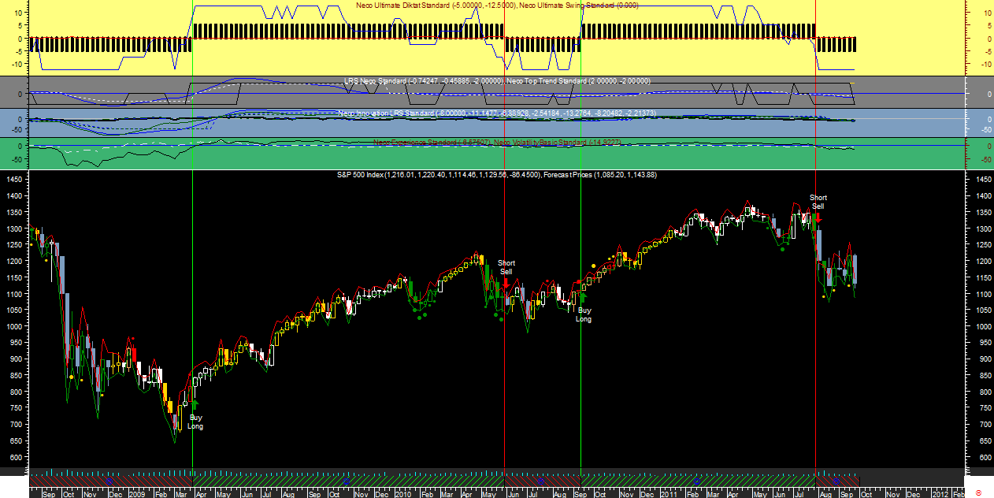Click the Short Sell label near August 2011
The image size is (994, 498).
point(818,202)
